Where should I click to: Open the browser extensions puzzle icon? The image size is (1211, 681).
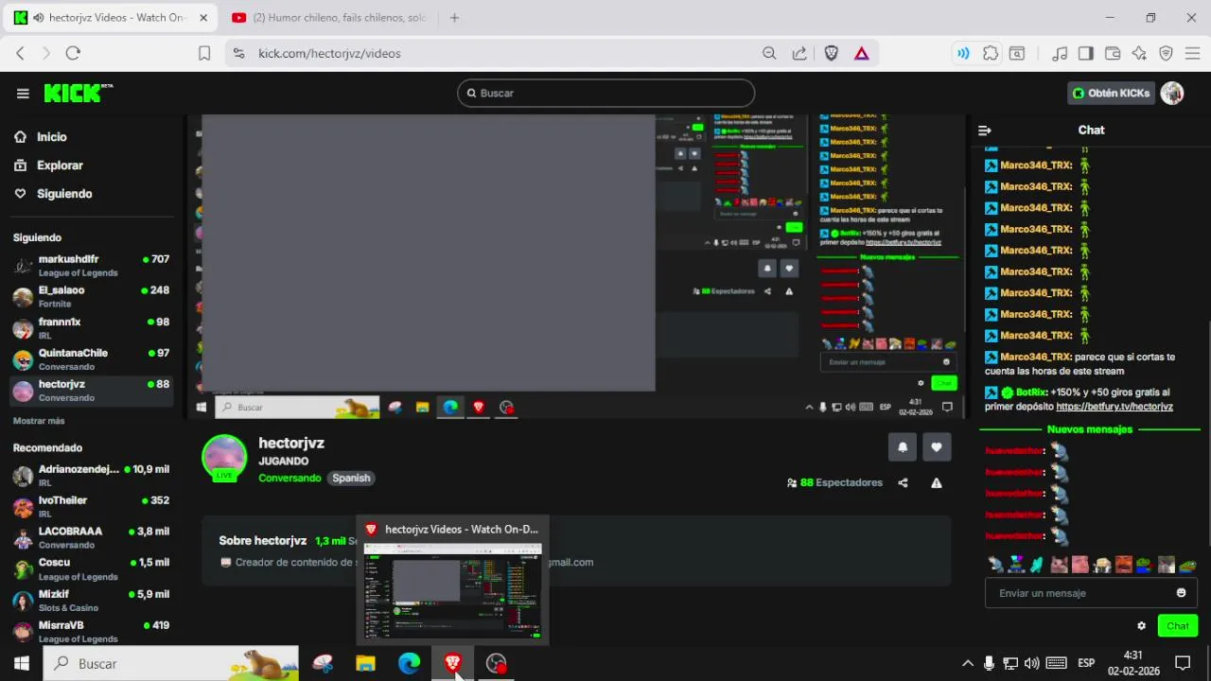pyautogui.click(x=991, y=54)
